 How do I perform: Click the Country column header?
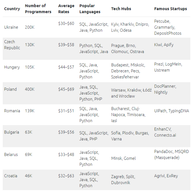(12, 9)
